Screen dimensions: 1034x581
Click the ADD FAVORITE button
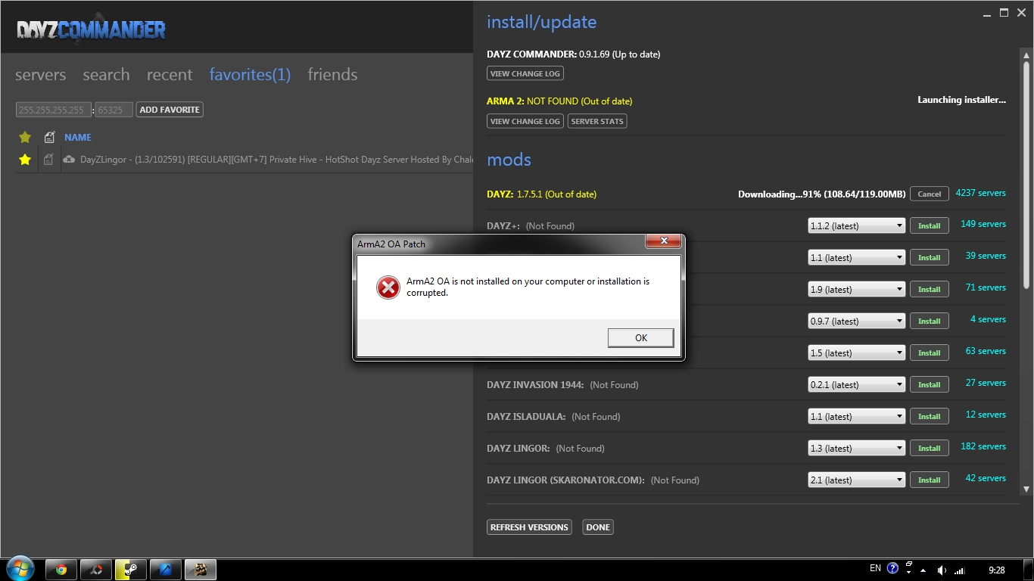pyautogui.click(x=170, y=110)
